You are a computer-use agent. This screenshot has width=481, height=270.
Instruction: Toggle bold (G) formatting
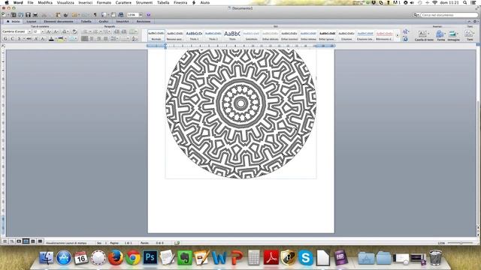tap(5, 39)
